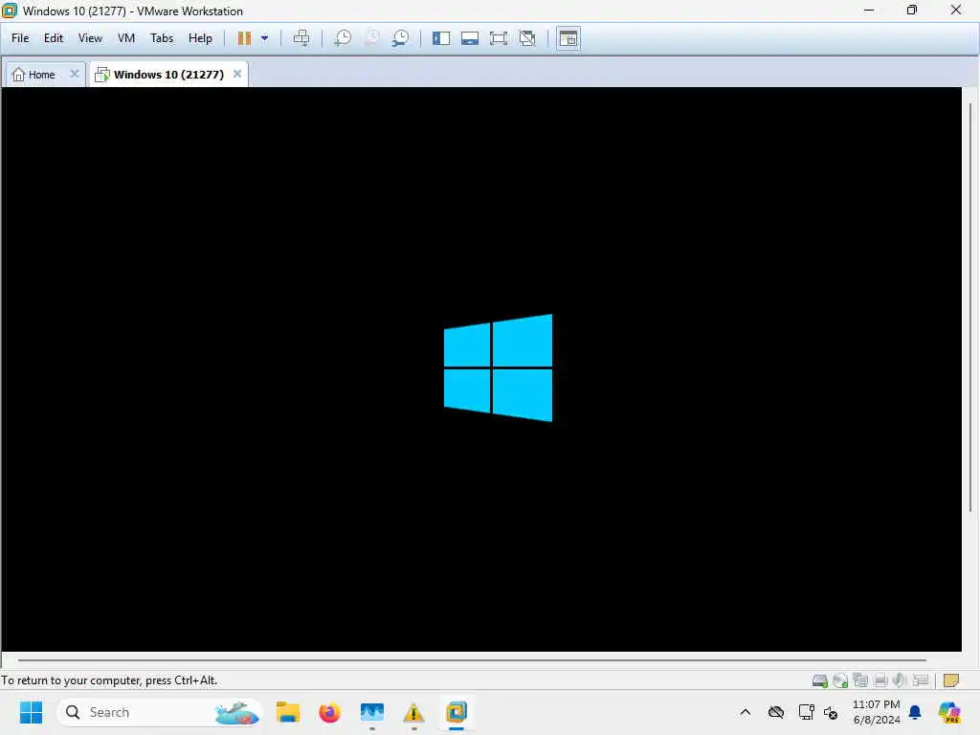Click the cloud sync off tray icon
Screen dimensions: 980x735
point(776,712)
